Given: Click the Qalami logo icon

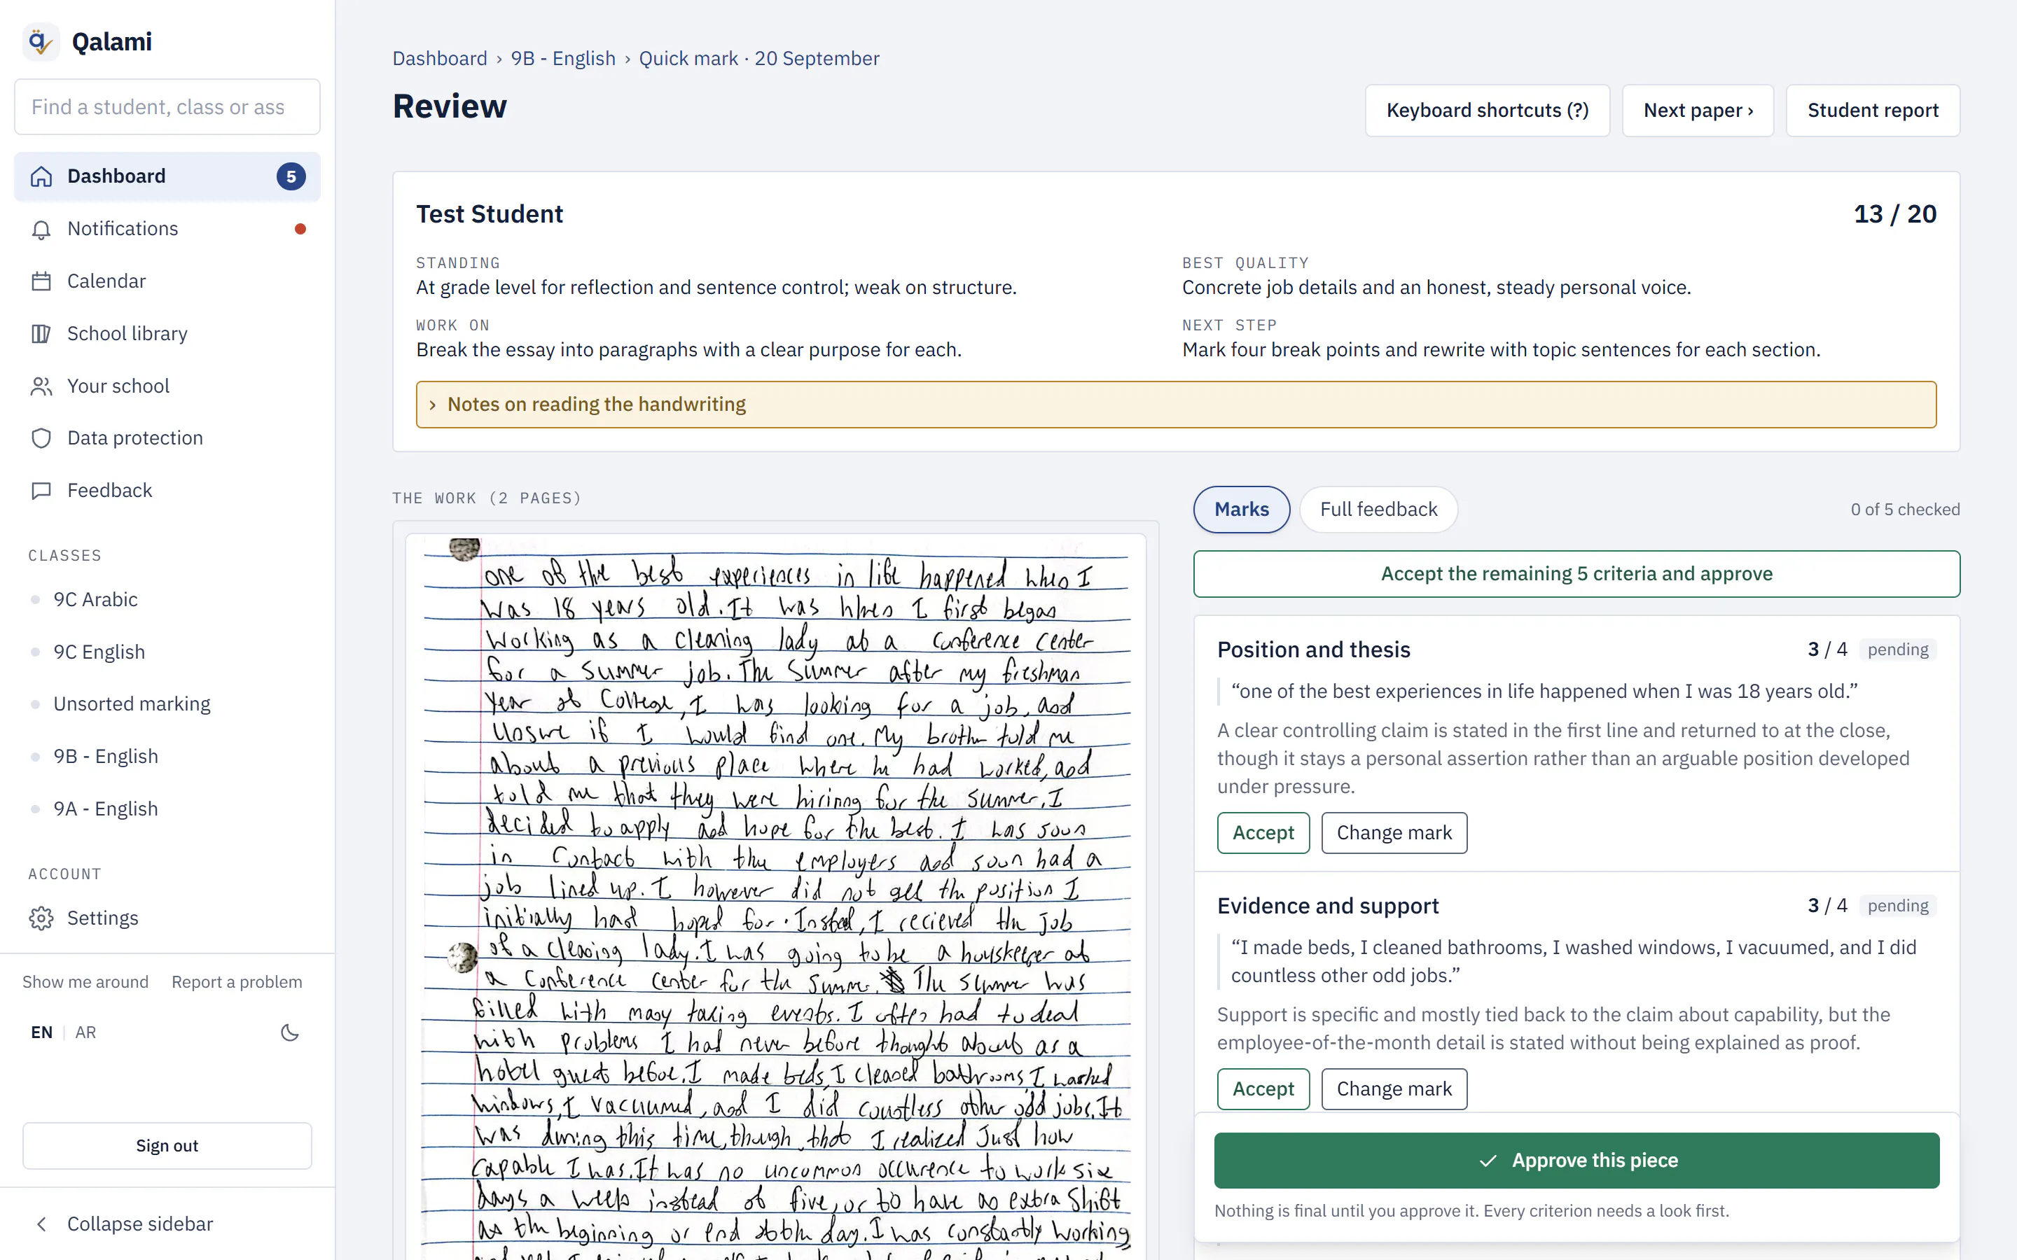Looking at the screenshot, I should (40, 41).
